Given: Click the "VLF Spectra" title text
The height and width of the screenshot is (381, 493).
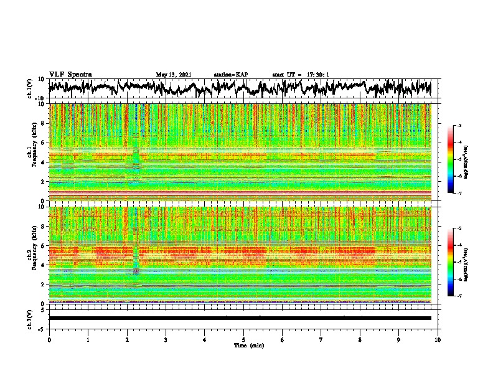Looking at the screenshot, I should pyautogui.click(x=70, y=75).
